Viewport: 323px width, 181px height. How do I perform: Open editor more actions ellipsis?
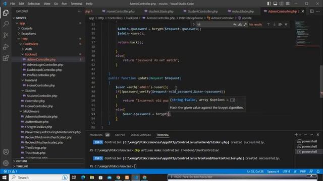click(318, 11)
